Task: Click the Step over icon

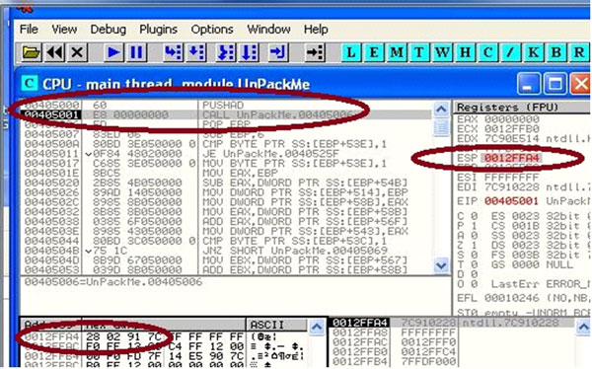Action: click(x=196, y=52)
